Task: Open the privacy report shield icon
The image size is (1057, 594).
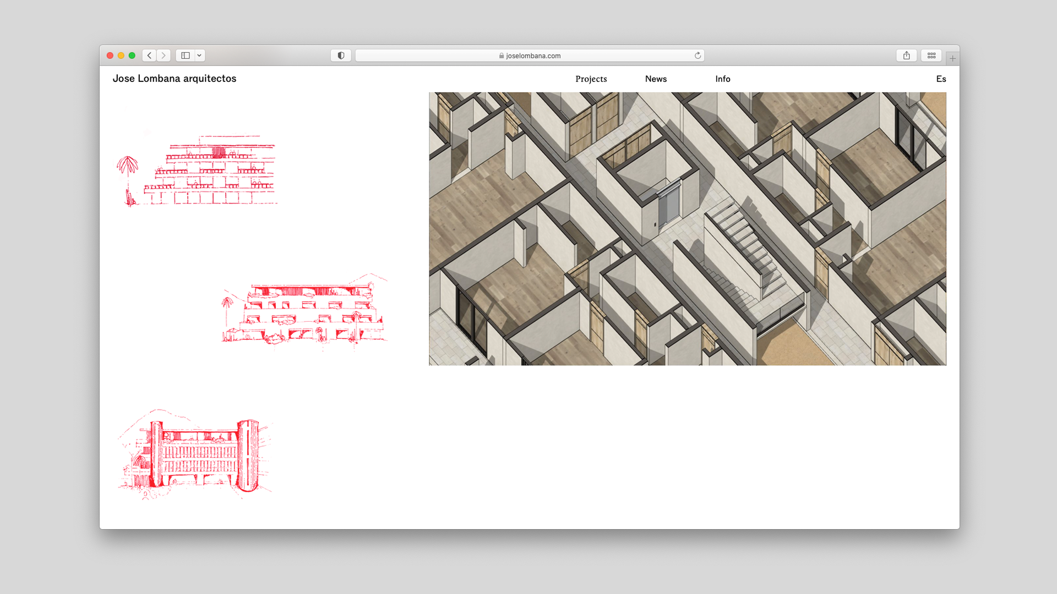Action: 341,56
